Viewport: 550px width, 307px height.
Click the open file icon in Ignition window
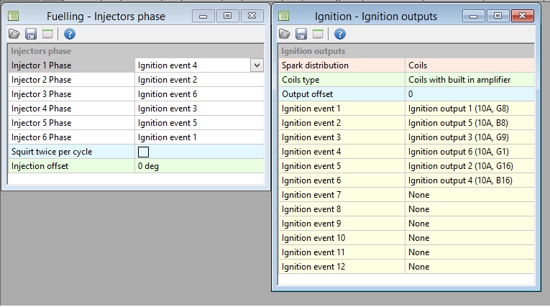coord(285,34)
